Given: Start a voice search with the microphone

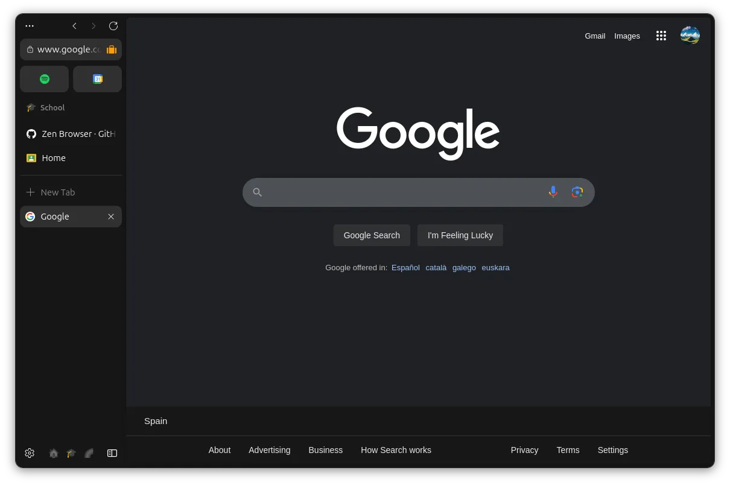Looking at the screenshot, I should (553, 191).
